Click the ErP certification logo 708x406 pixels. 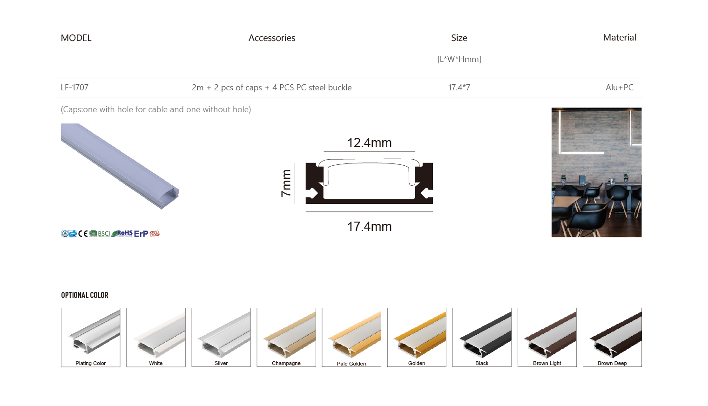click(141, 234)
